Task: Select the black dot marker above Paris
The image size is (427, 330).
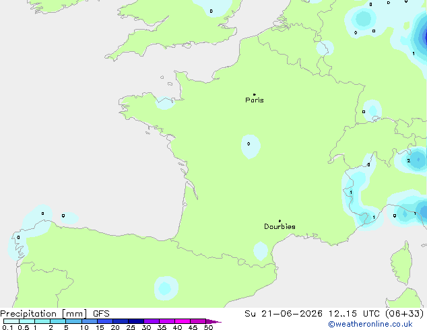Action: (255, 94)
